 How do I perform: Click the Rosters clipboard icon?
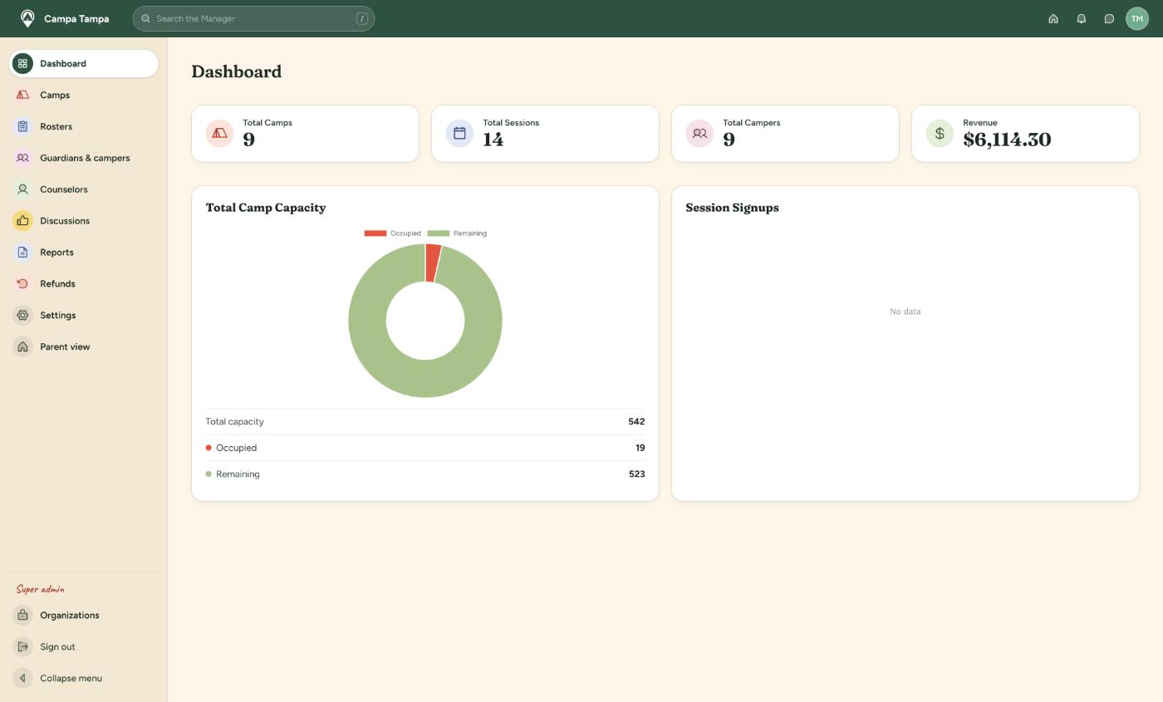point(22,126)
